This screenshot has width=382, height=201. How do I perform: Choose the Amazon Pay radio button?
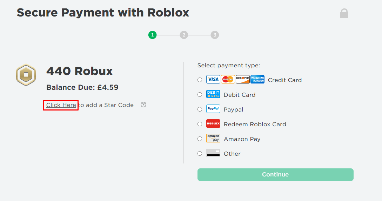pos(200,139)
